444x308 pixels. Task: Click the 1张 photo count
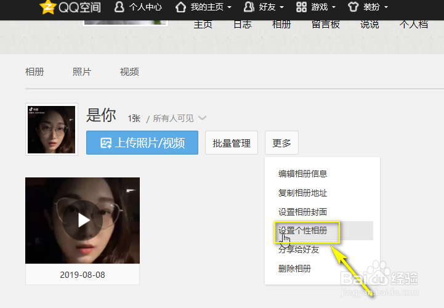click(x=134, y=118)
